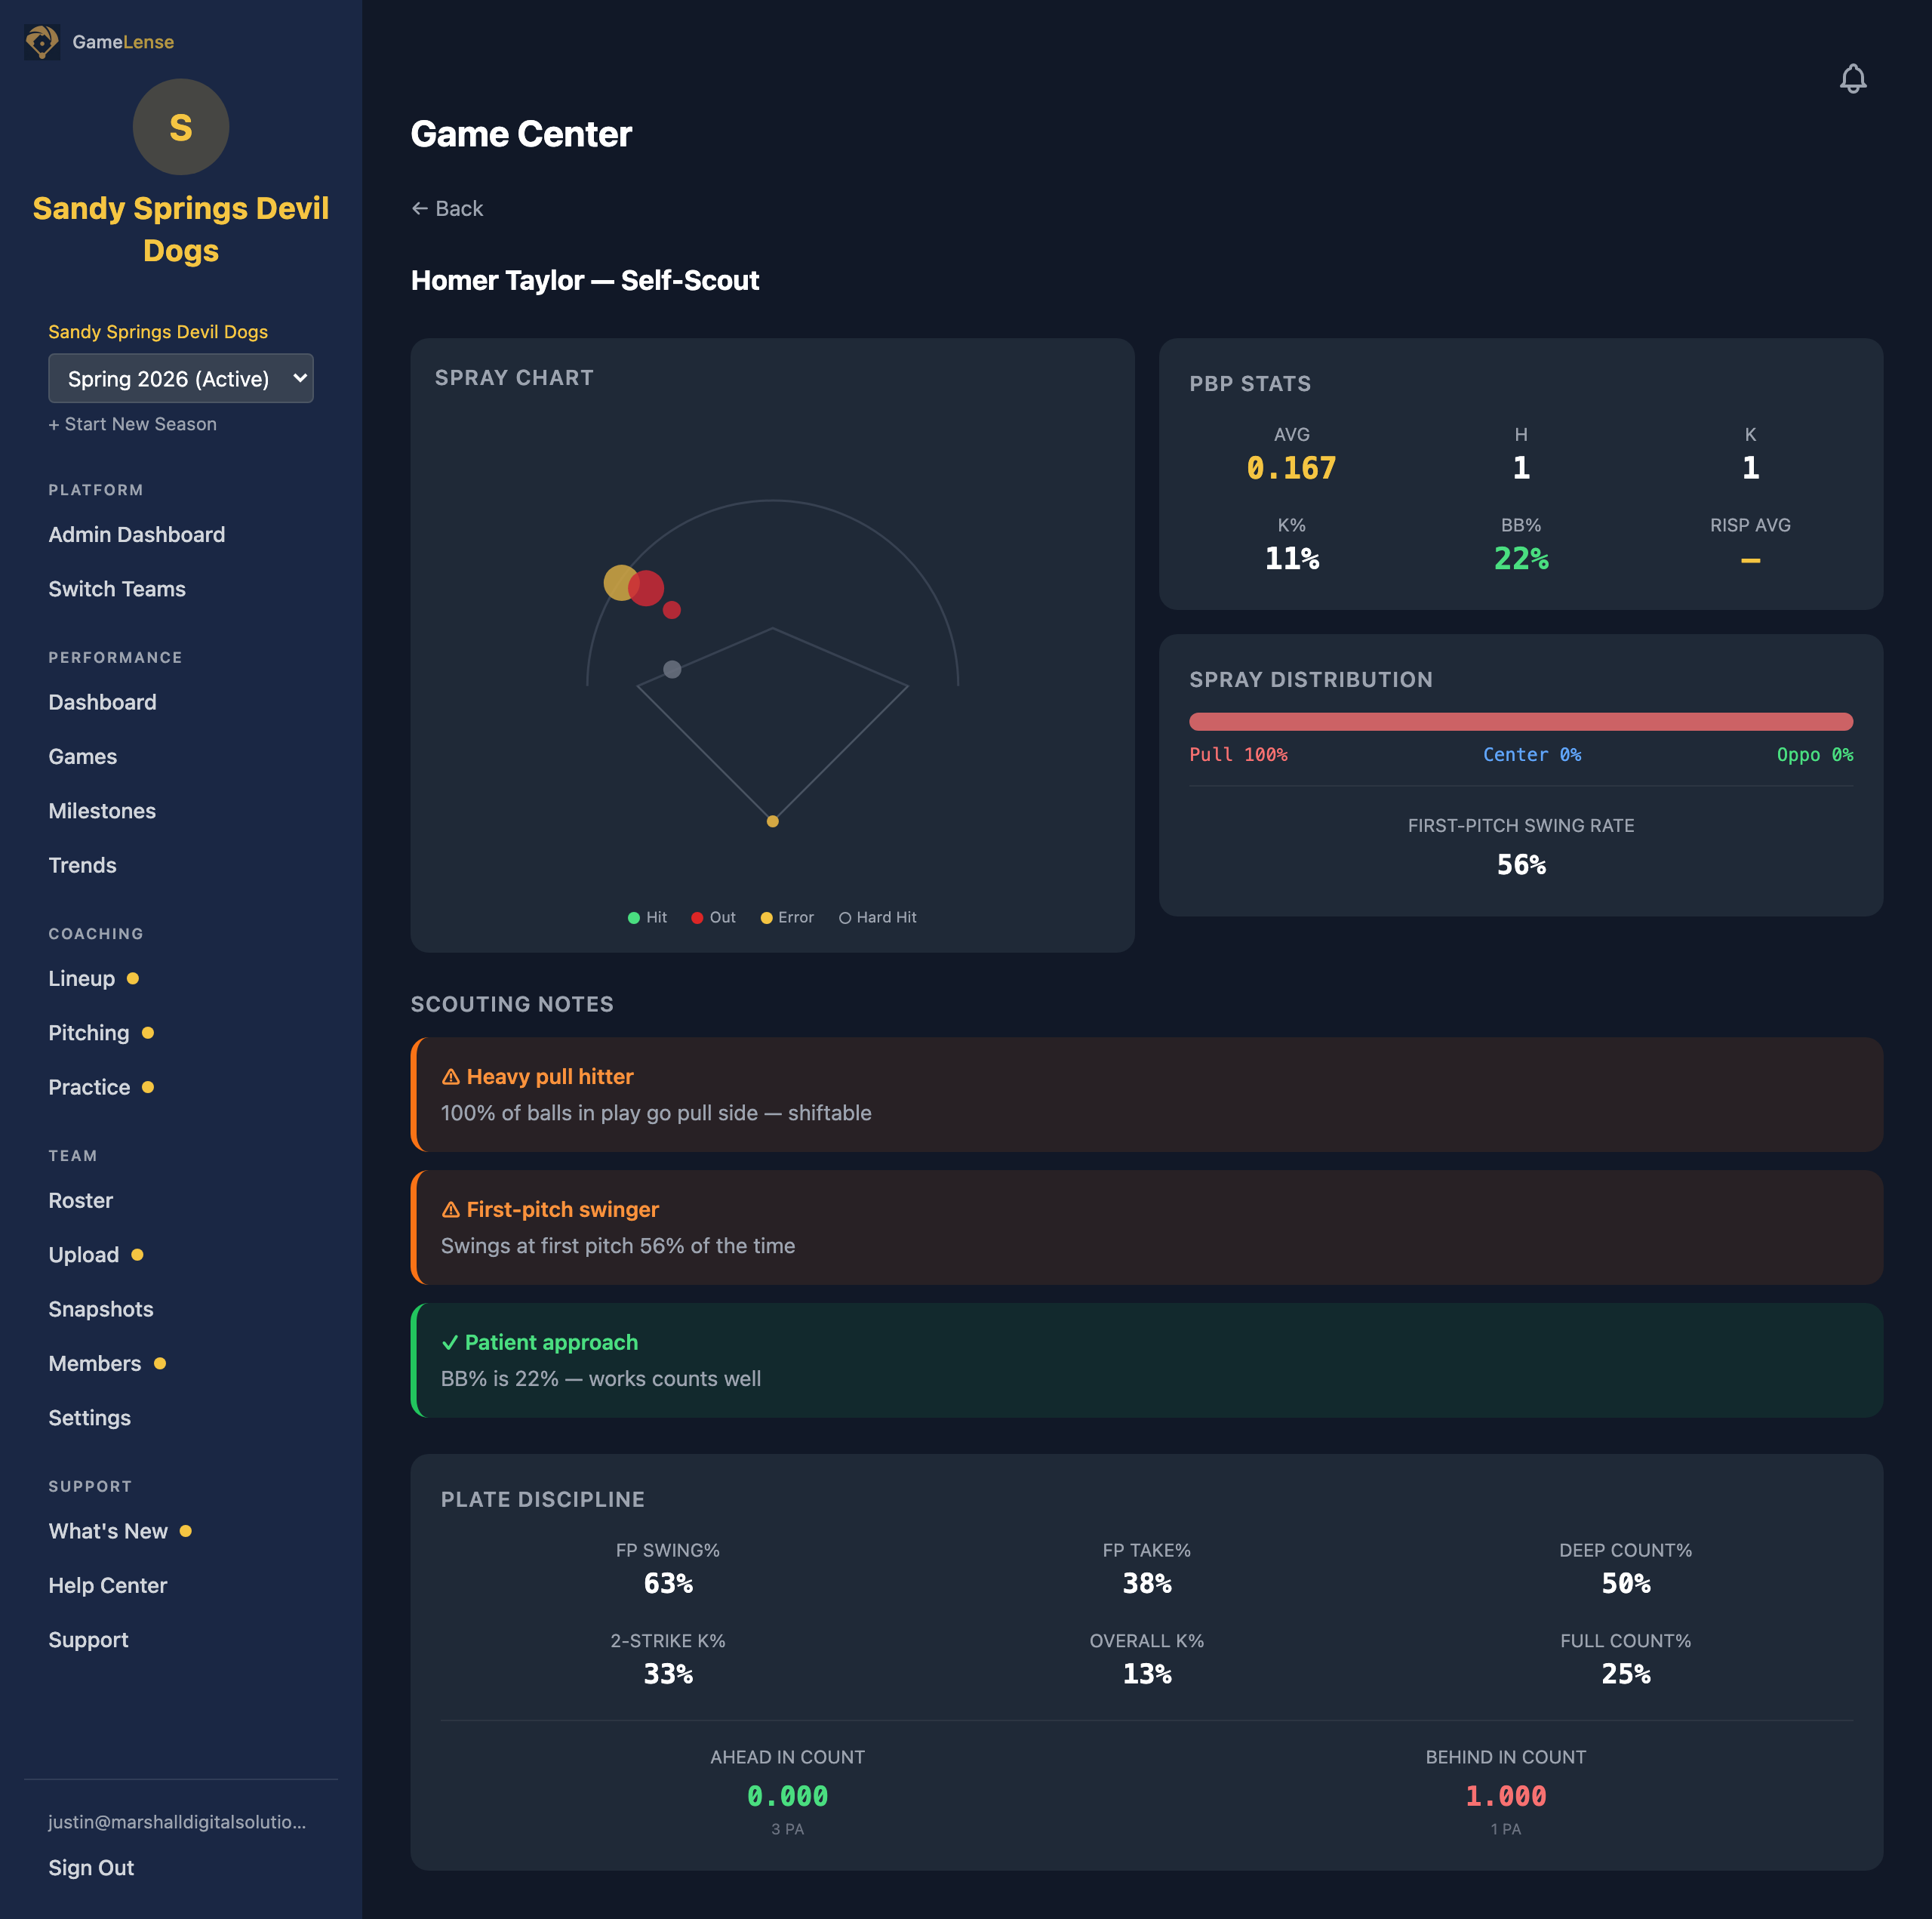Open the Members page

coord(95,1363)
